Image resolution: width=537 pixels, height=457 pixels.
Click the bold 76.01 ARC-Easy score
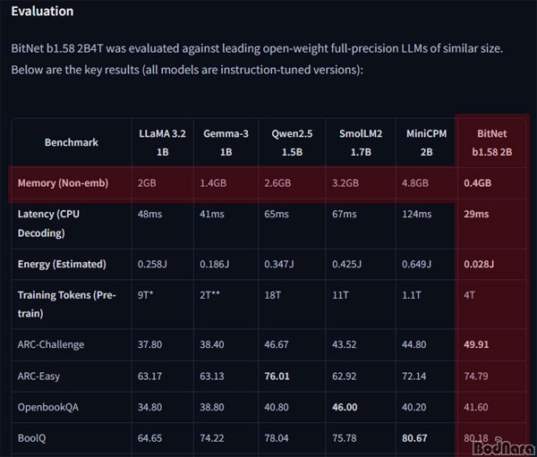click(x=277, y=377)
